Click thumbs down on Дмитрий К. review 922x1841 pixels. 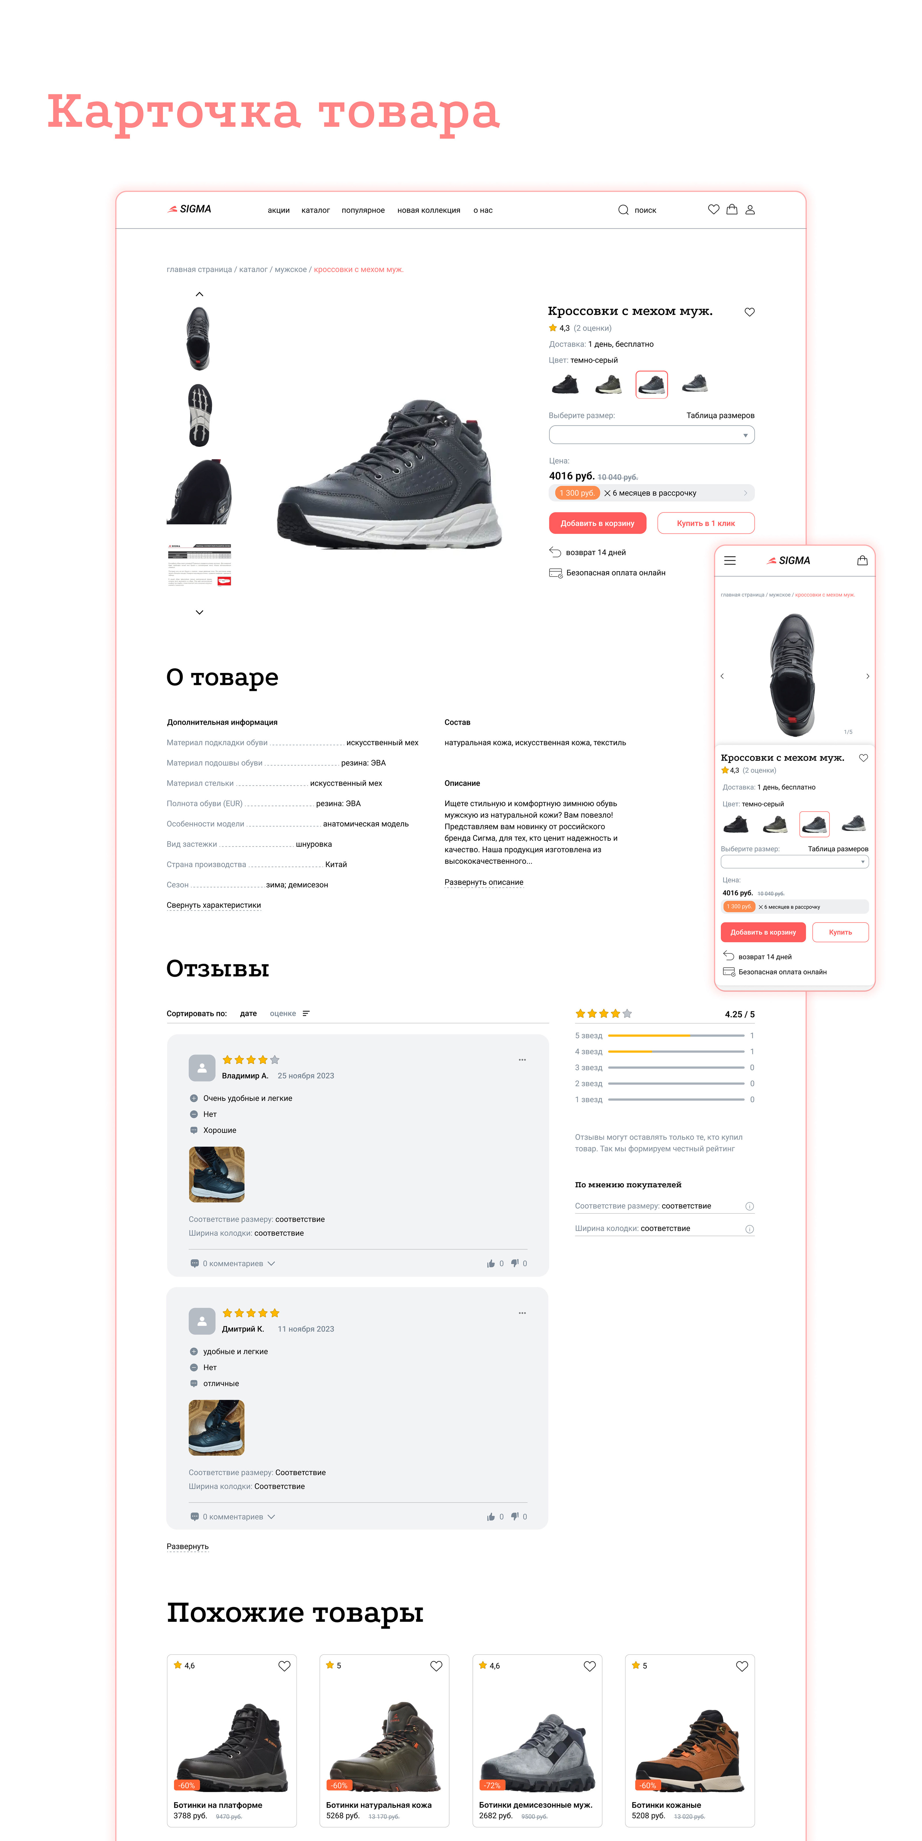[x=514, y=1517]
